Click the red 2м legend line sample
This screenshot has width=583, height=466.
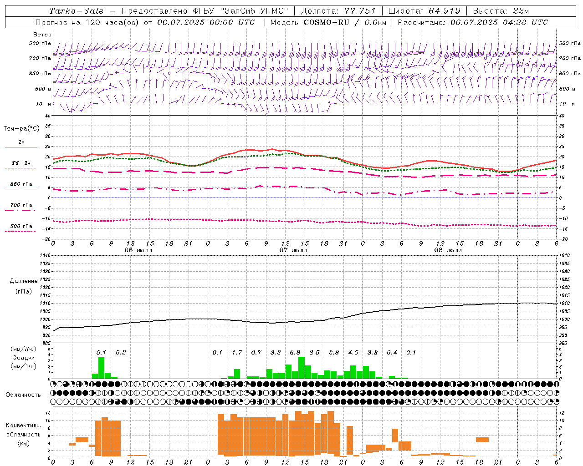pos(21,147)
